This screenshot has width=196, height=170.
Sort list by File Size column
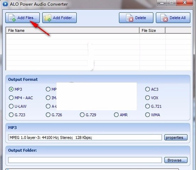(152, 30)
